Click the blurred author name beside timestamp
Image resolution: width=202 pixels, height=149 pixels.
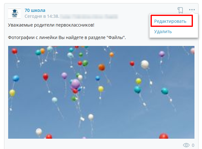[89, 17]
